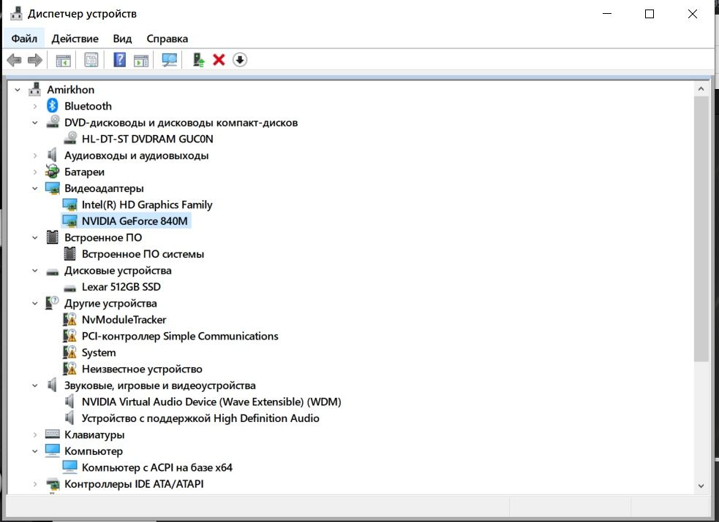This screenshot has width=719, height=522.
Task: Expand Аудиовходы и аудиовыходы category
Action: [x=35, y=156]
